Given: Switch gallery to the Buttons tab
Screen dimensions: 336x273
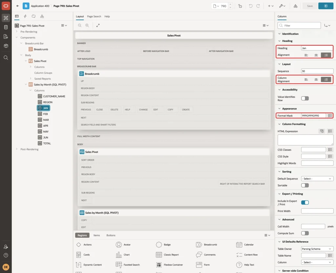Looking at the screenshot, I should pos(111,235).
